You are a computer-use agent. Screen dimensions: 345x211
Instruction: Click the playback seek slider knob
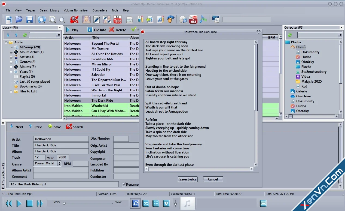[64, 203]
